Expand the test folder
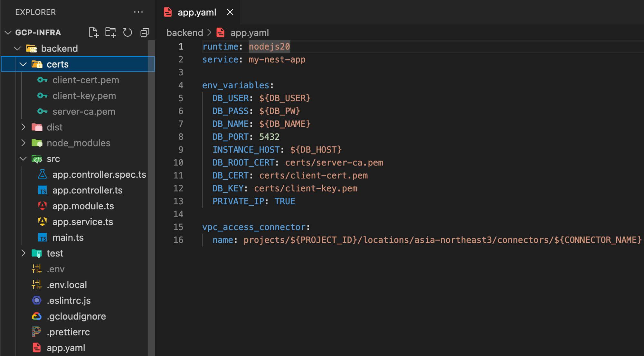 23,253
